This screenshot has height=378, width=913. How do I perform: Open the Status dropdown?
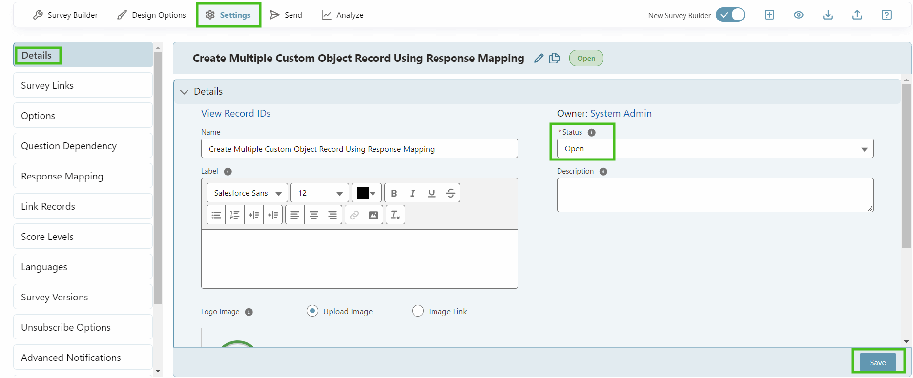(x=715, y=149)
